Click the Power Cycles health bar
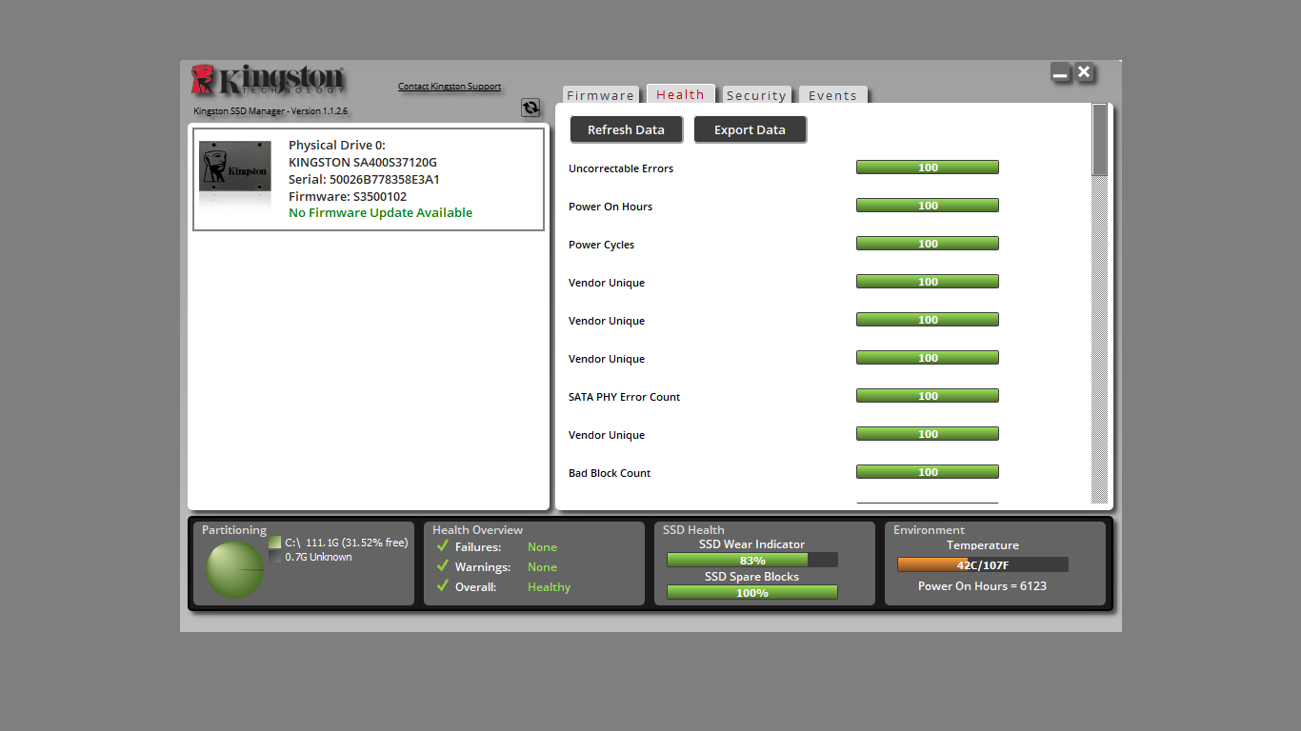This screenshot has width=1301, height=731. click(928, 244)
